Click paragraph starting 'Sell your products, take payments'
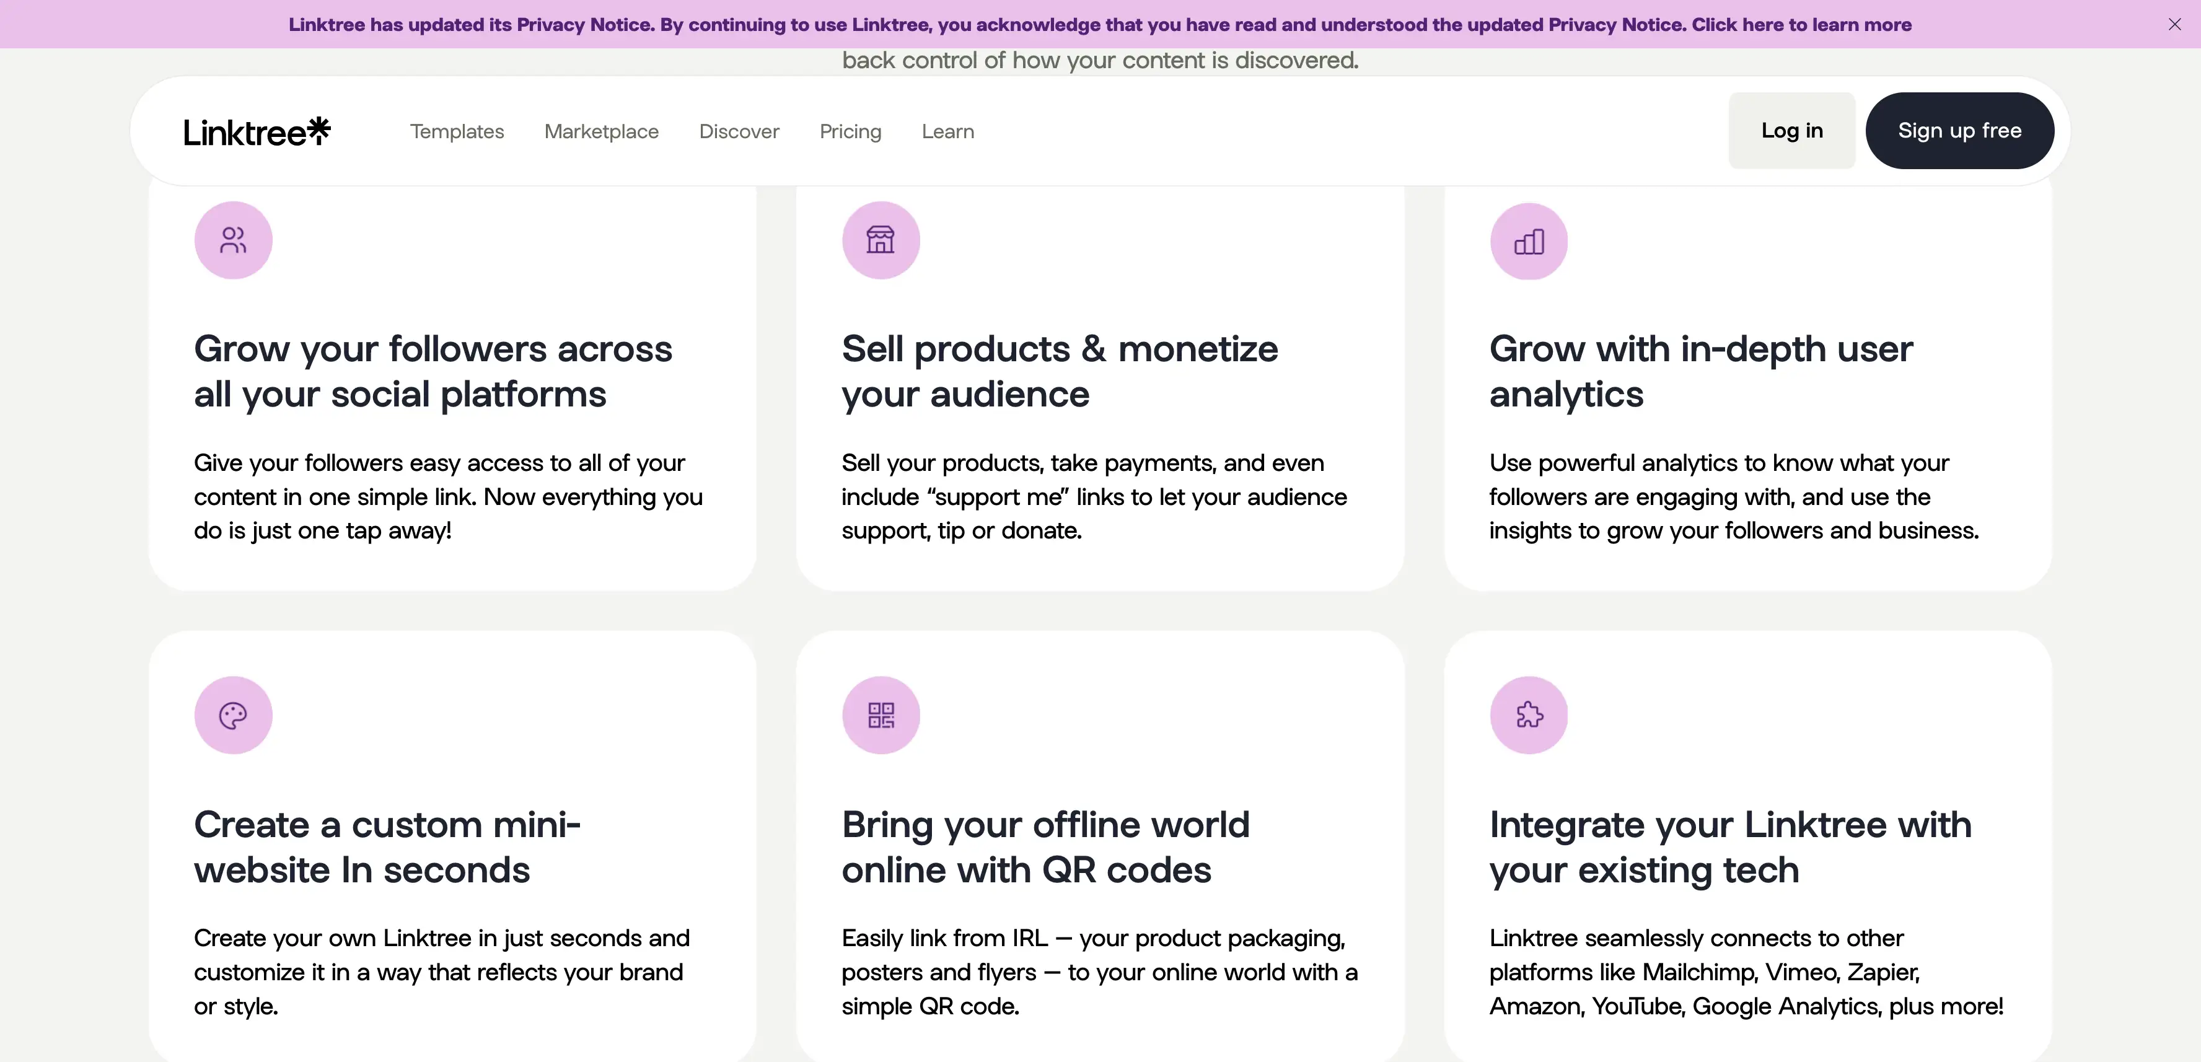 (x=1094, y=496)
